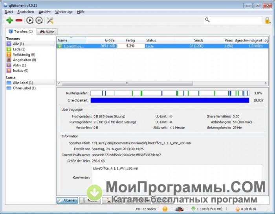Click the 5.2% progress bar of the torrent
This screenshot has width=275, height=214.
[130, 46]
